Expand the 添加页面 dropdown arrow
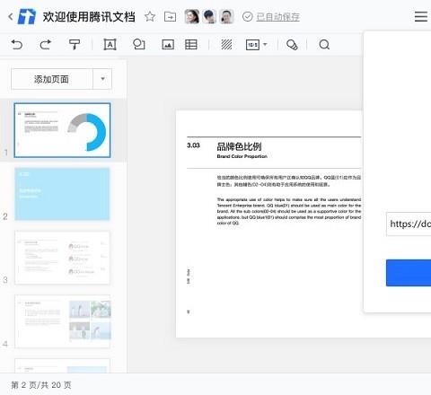The image size is (431, 395). [x=102, y=79]
